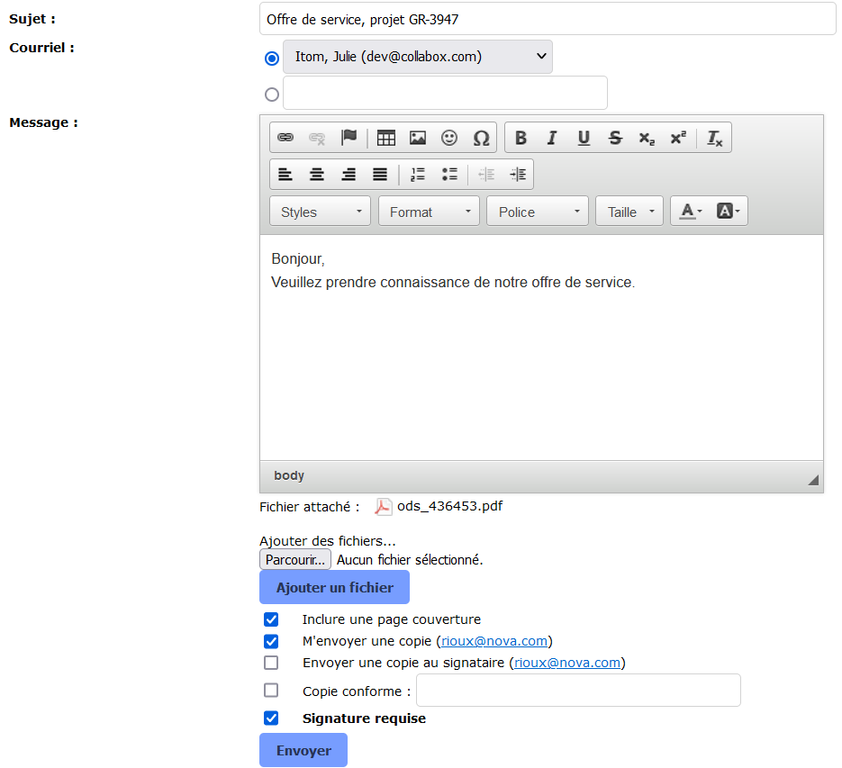The height and width of the screenshot is (768, 842).
Task: Click the Copie conforme text field
Action: (578, 691)
